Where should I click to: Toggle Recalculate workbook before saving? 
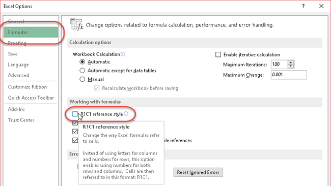[x=97, y=88]
